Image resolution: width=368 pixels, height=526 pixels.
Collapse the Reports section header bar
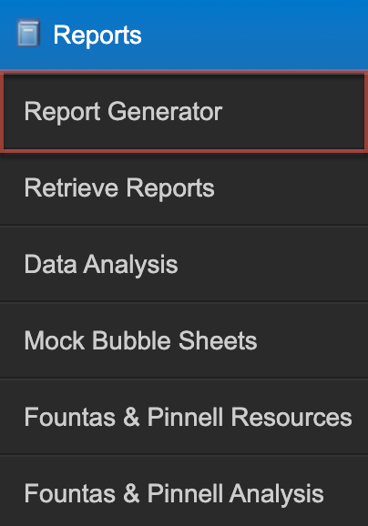pyautogui.click(x=184, y=35)
